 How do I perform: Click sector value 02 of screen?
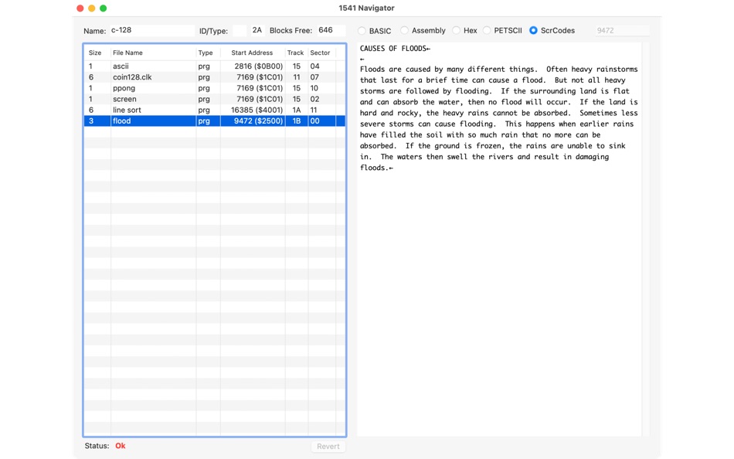click(x=314, y=99)
